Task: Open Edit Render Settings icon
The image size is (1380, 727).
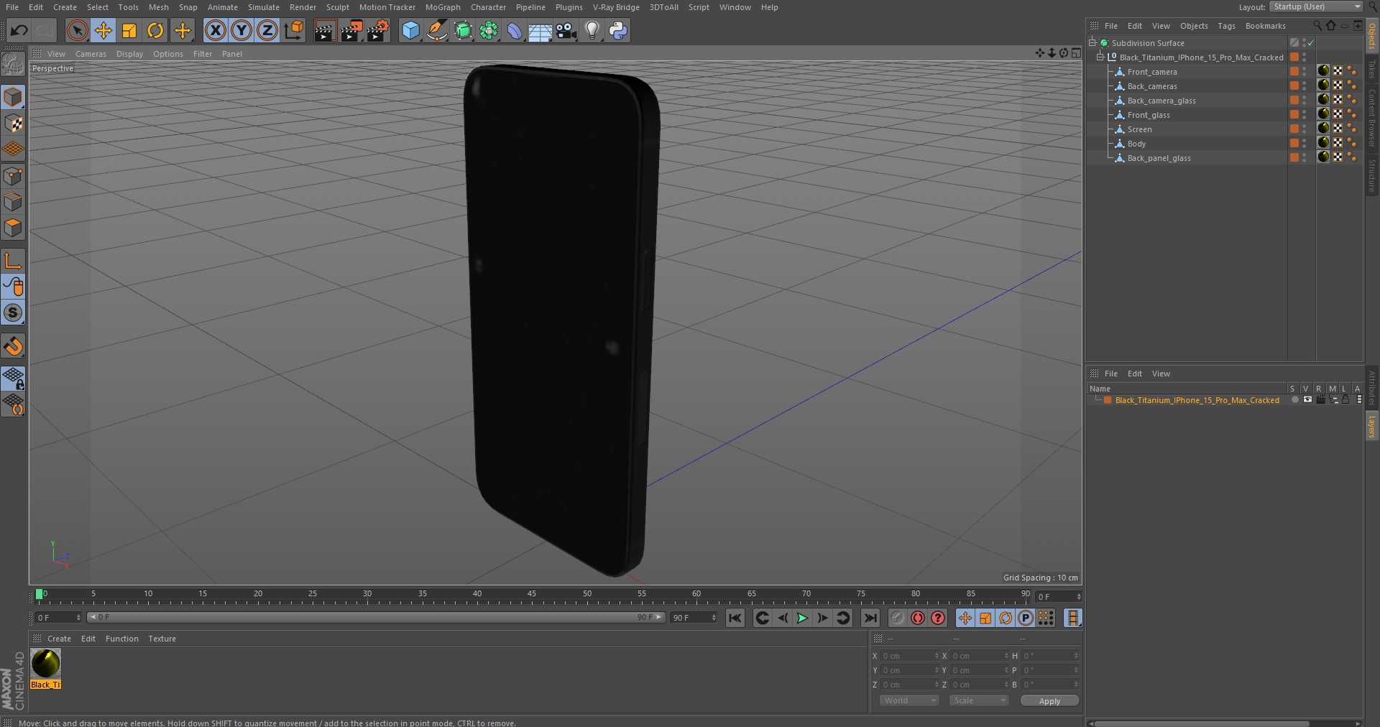Action: 378,30
